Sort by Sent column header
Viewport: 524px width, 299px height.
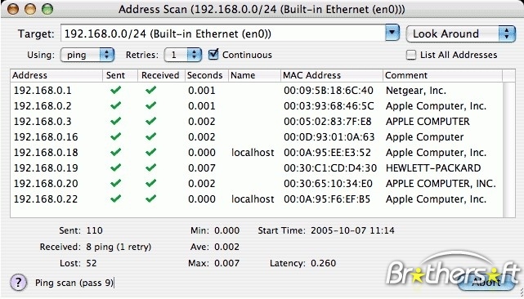[x=120, y=75]
